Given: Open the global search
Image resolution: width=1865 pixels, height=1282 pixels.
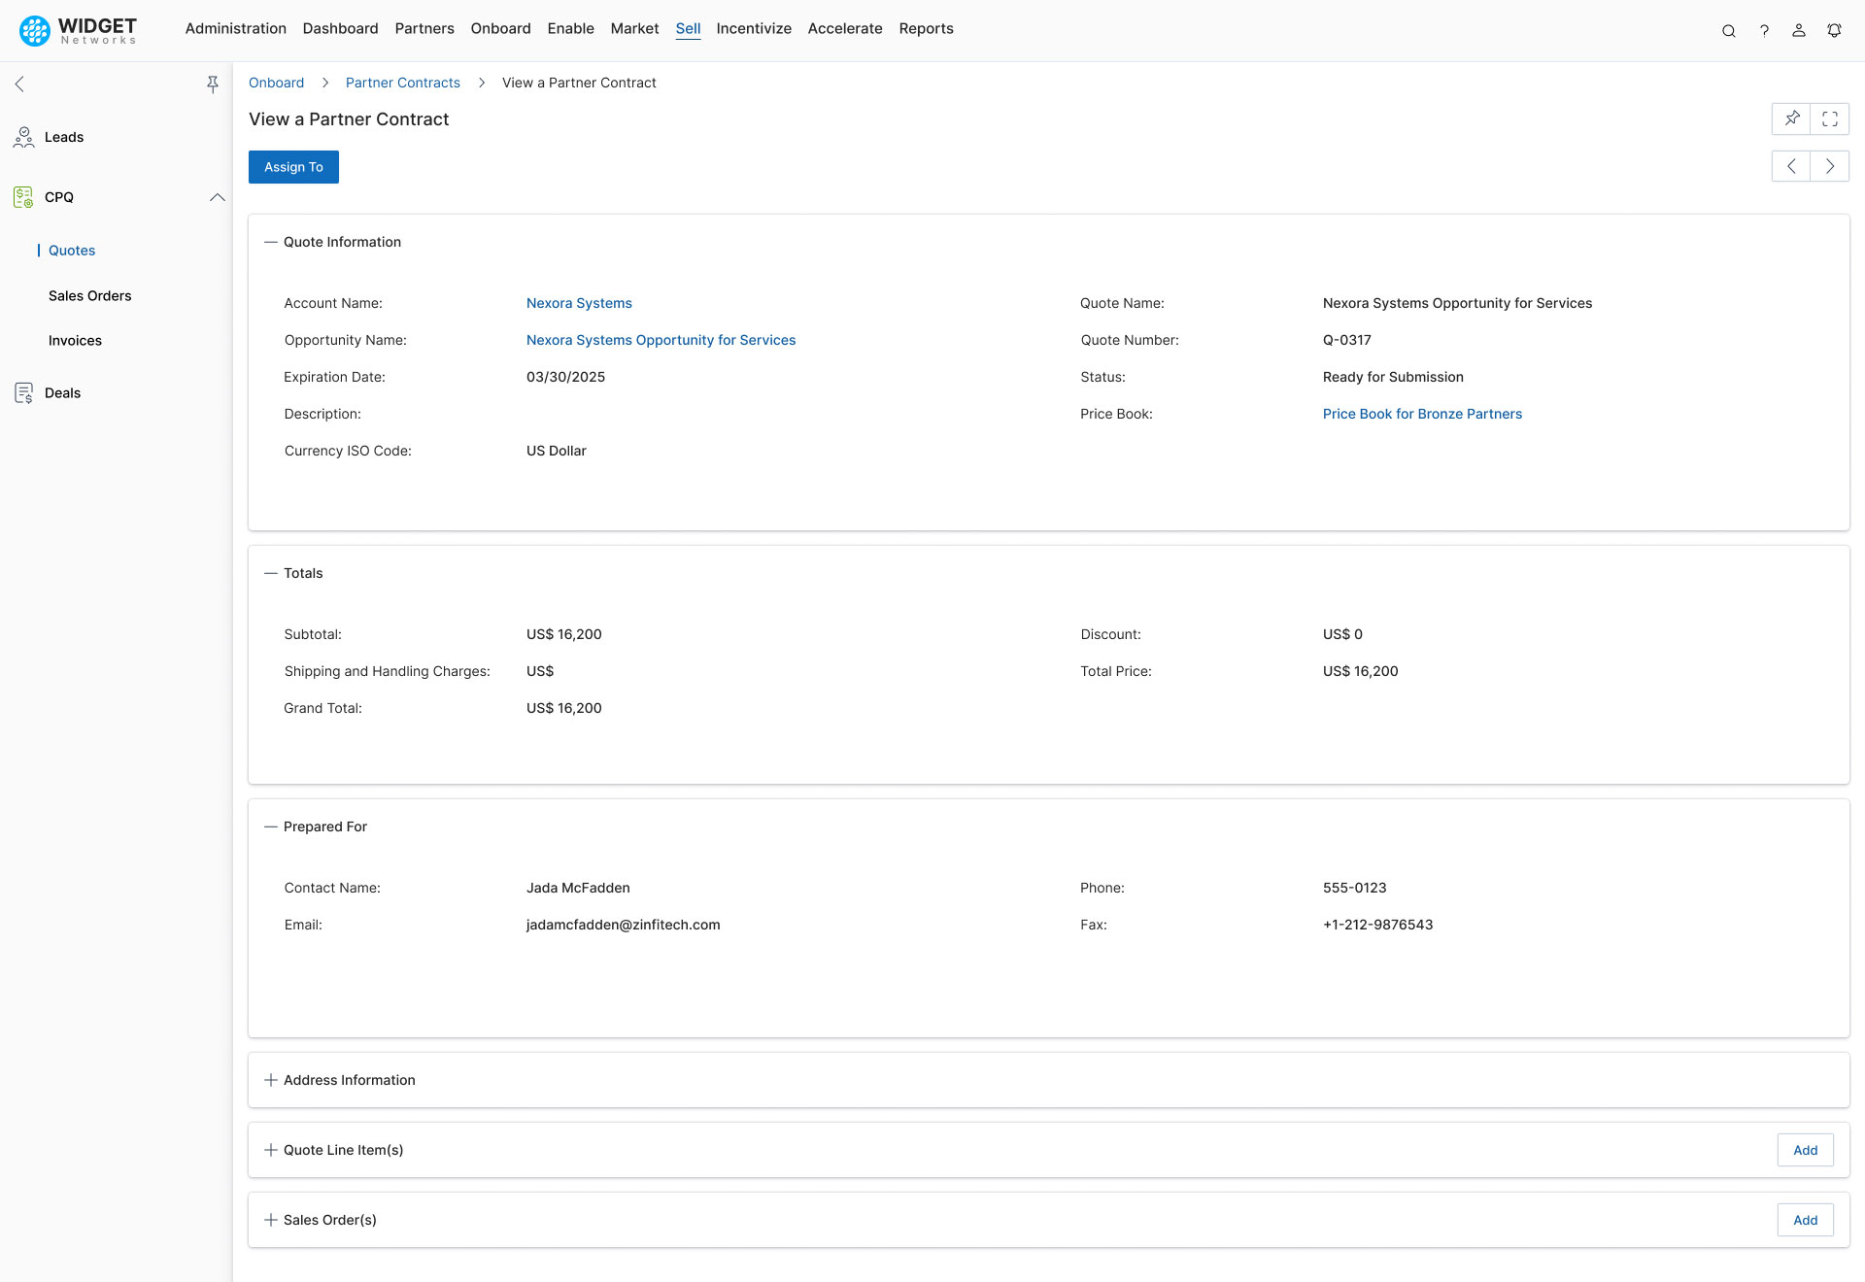Looking at the screenshot, I should point(1729,30).
